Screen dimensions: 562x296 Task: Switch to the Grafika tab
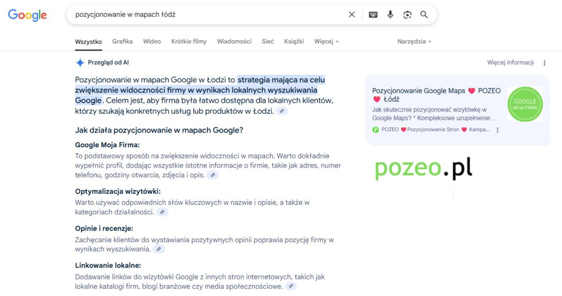(x=122, y=41)
